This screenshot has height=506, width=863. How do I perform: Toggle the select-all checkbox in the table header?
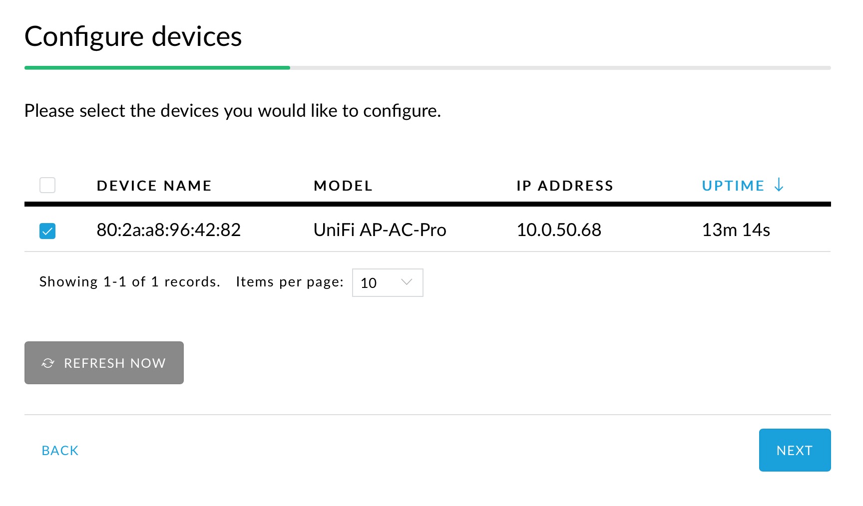47,185
